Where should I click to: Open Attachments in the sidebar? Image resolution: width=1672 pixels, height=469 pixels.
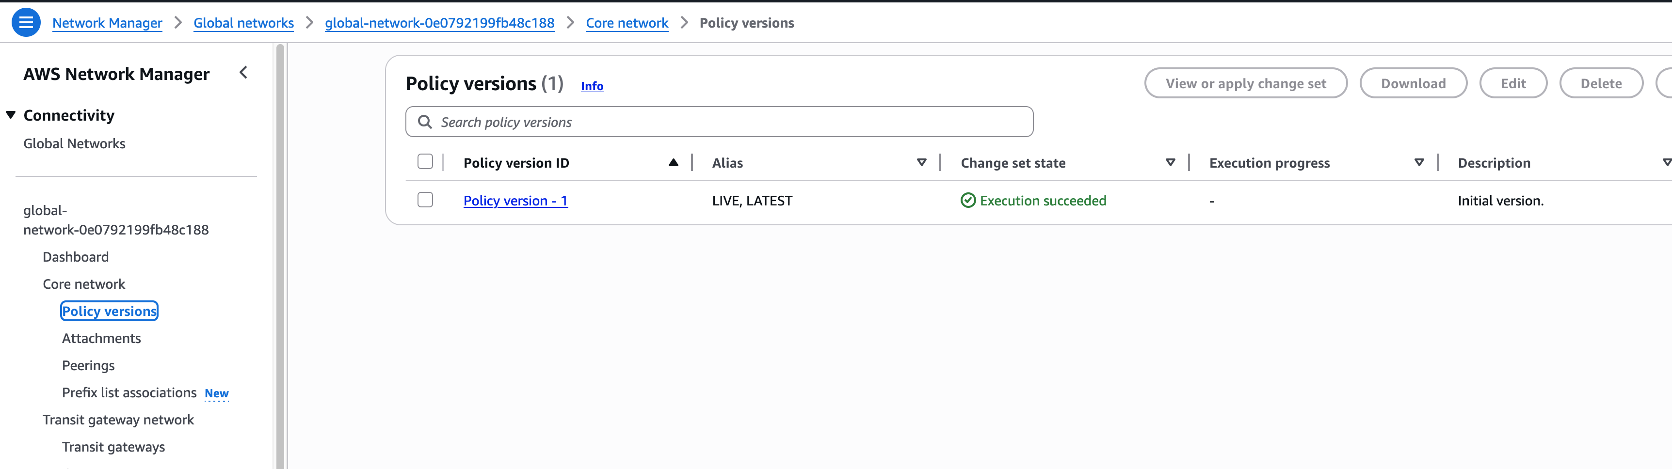pos(101,338)
